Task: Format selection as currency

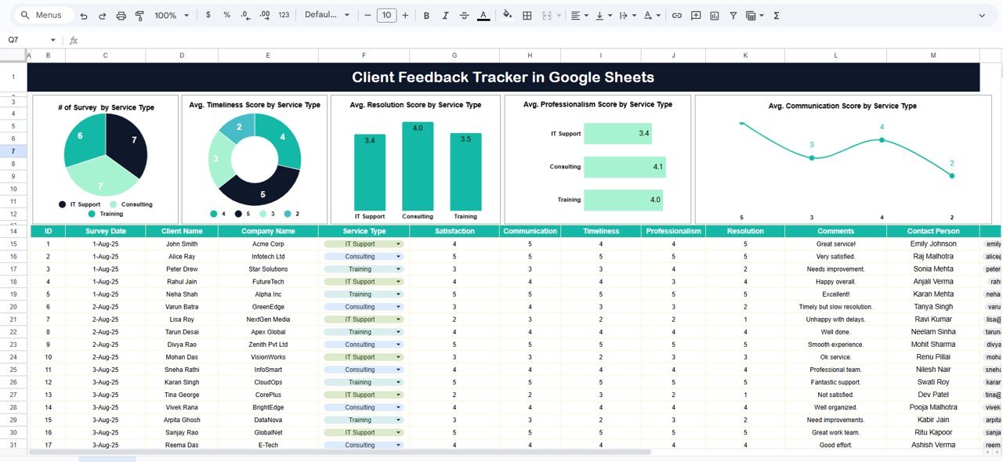Action: point(208,15)
